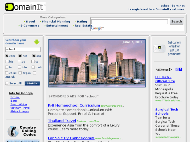Click the www.ITT-Tech.edu green URL
Viewport: 190px width, 142px height.
point(168,101)
